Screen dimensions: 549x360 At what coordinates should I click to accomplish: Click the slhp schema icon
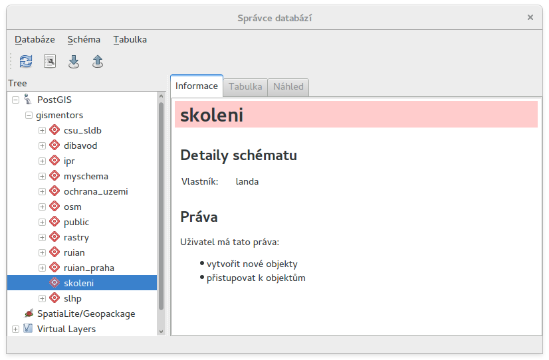coord(55,298)
